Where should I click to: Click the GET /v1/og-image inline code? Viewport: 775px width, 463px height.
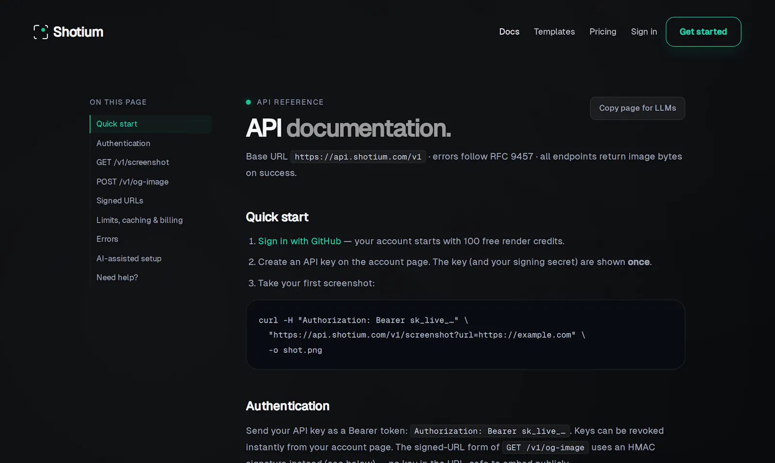click(545, 448)
